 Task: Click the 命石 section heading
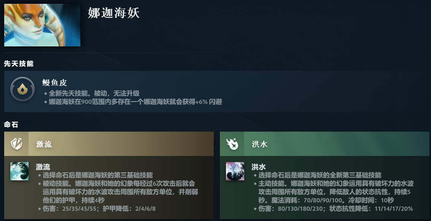11,124
